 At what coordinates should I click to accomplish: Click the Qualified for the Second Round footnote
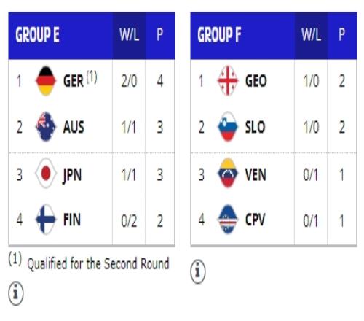(98, 264)
